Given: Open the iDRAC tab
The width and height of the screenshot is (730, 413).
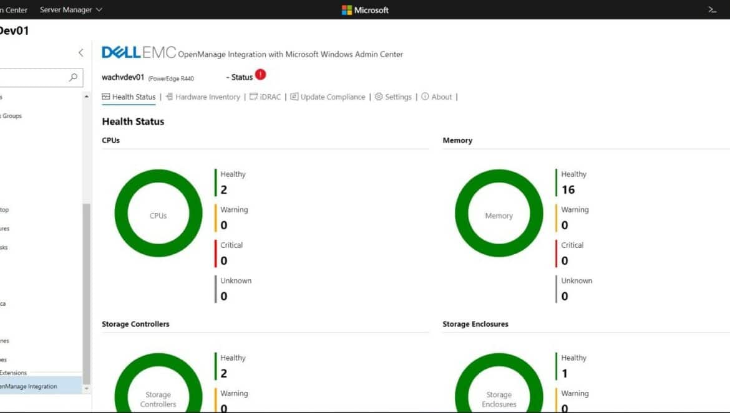Looking at the screenshot, I should click(265, 97).
